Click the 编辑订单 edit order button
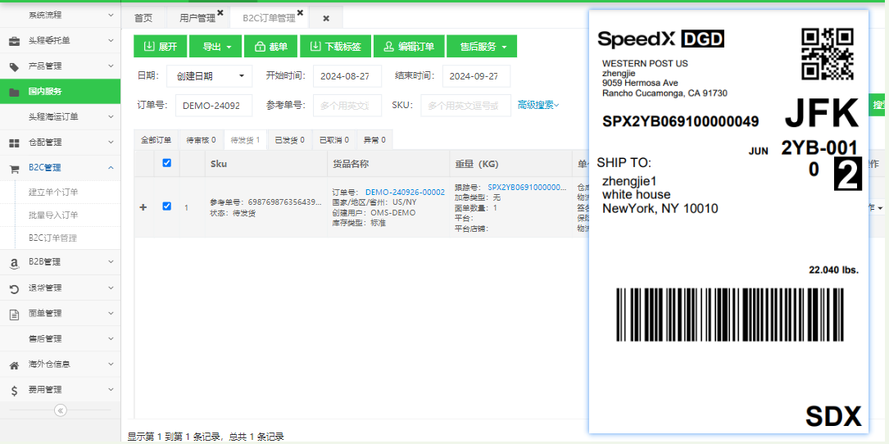The width and height of the screenshot is (889, 444). [409, 47]
